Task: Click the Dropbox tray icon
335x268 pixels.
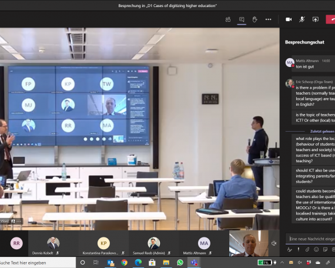Action: pyautogui.click(x=309, y=263)
